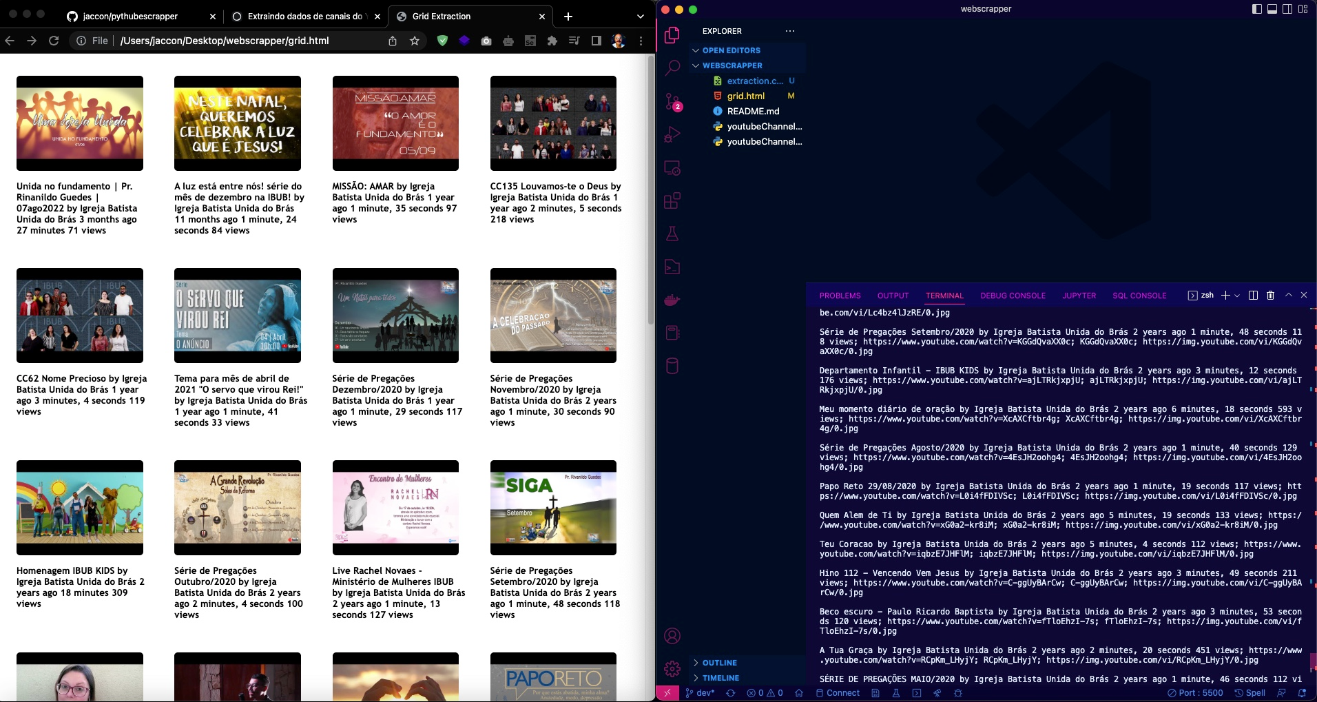
Task: Switch to DEBUG CONSOLE tab
Action: coord(1013,296)
